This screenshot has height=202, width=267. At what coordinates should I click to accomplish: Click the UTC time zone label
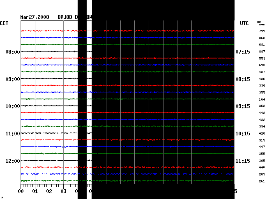point(244,23)
